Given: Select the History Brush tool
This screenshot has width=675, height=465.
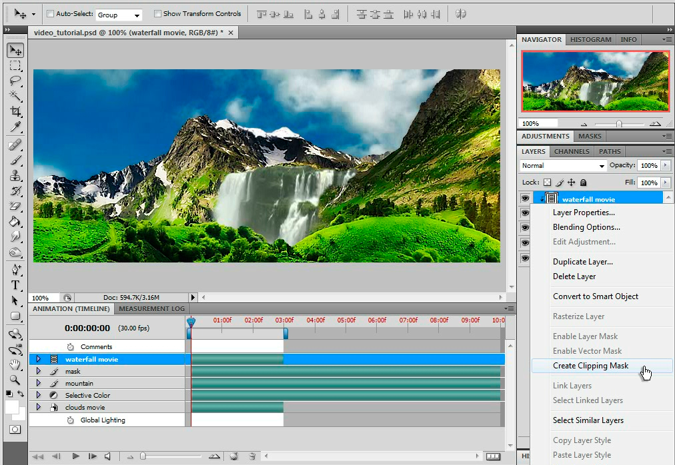Looking at the screenshot, I should [x=15, y=191].
